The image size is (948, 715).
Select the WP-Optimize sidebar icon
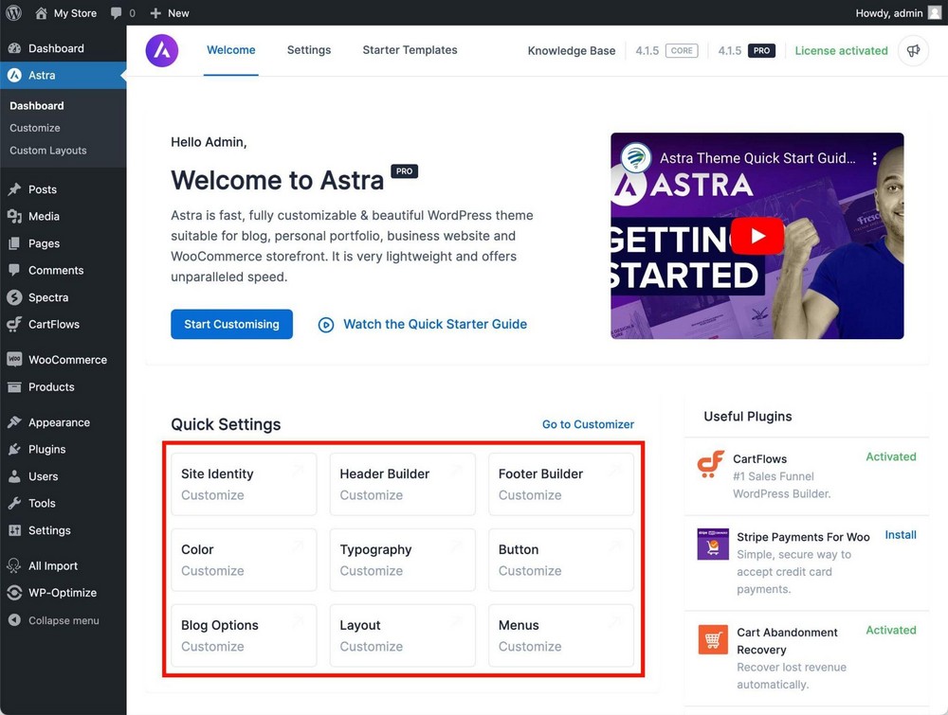14,592
